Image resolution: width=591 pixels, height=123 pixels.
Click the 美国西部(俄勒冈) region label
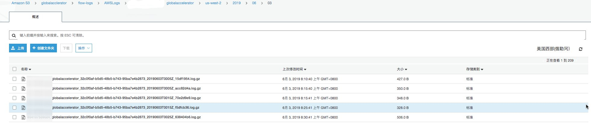tap(553, 49)
